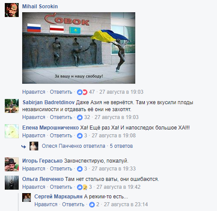Viewport: 217px width, 211px height.
Task: Reply to Sabirjan Badretdinov's comment with Ответить
Action: [x=61, y=117]
